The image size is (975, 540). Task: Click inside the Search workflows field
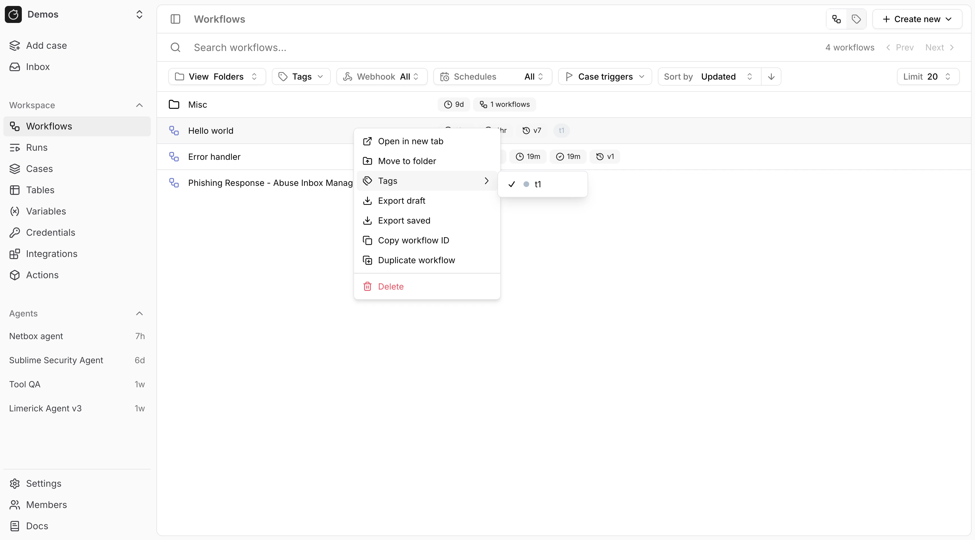click(x=341, y=47)
